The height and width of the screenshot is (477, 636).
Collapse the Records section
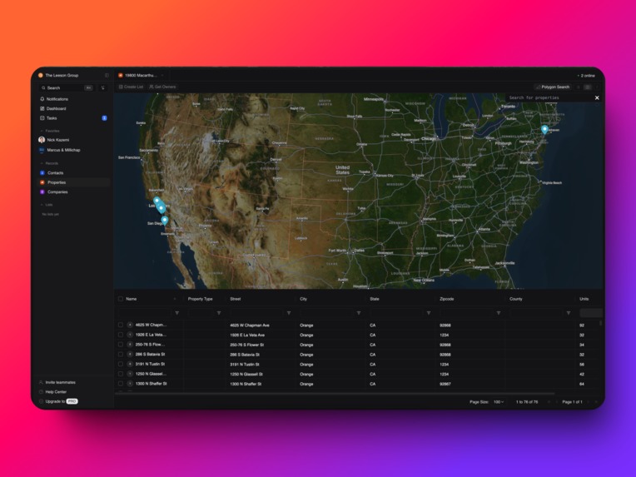tap(49, 163)
